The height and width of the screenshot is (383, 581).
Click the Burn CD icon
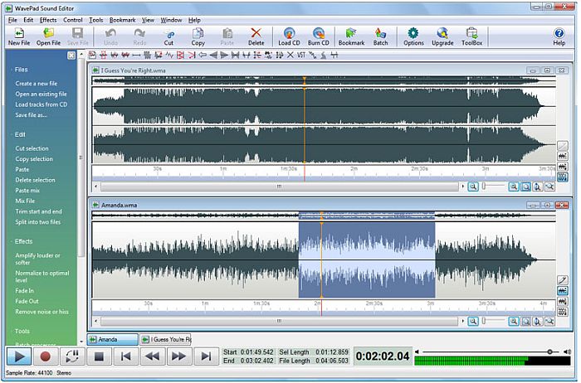coord(318,36)
